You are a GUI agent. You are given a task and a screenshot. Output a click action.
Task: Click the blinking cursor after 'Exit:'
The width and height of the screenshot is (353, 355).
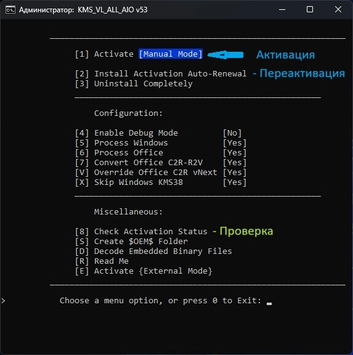point(269,304)
